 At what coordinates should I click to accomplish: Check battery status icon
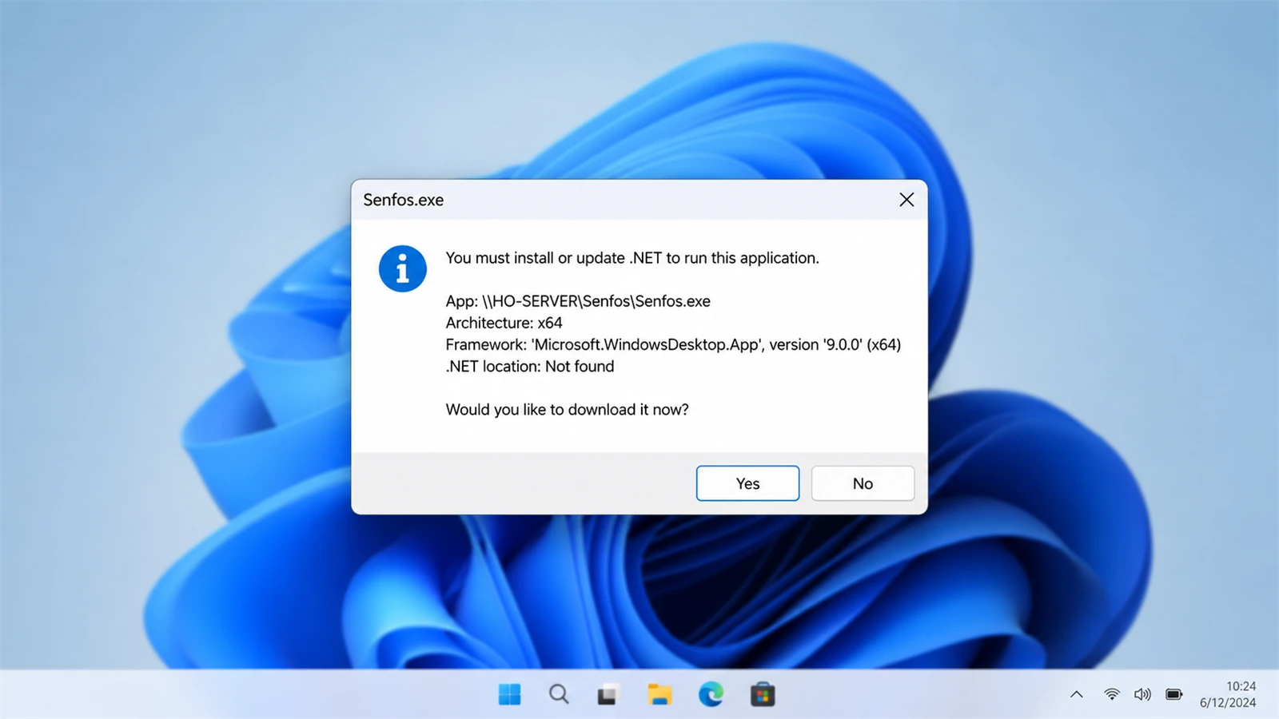(x=1173, y=694)
